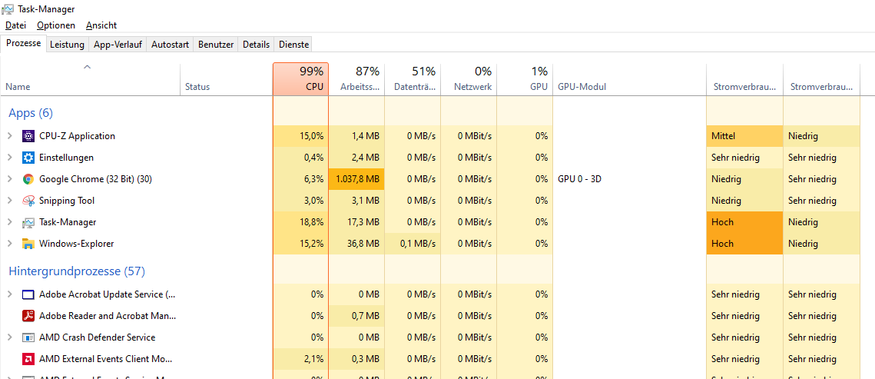Select the Windows-Explorer process name
This screenshot has width=875, height=379.
(77, 244)
